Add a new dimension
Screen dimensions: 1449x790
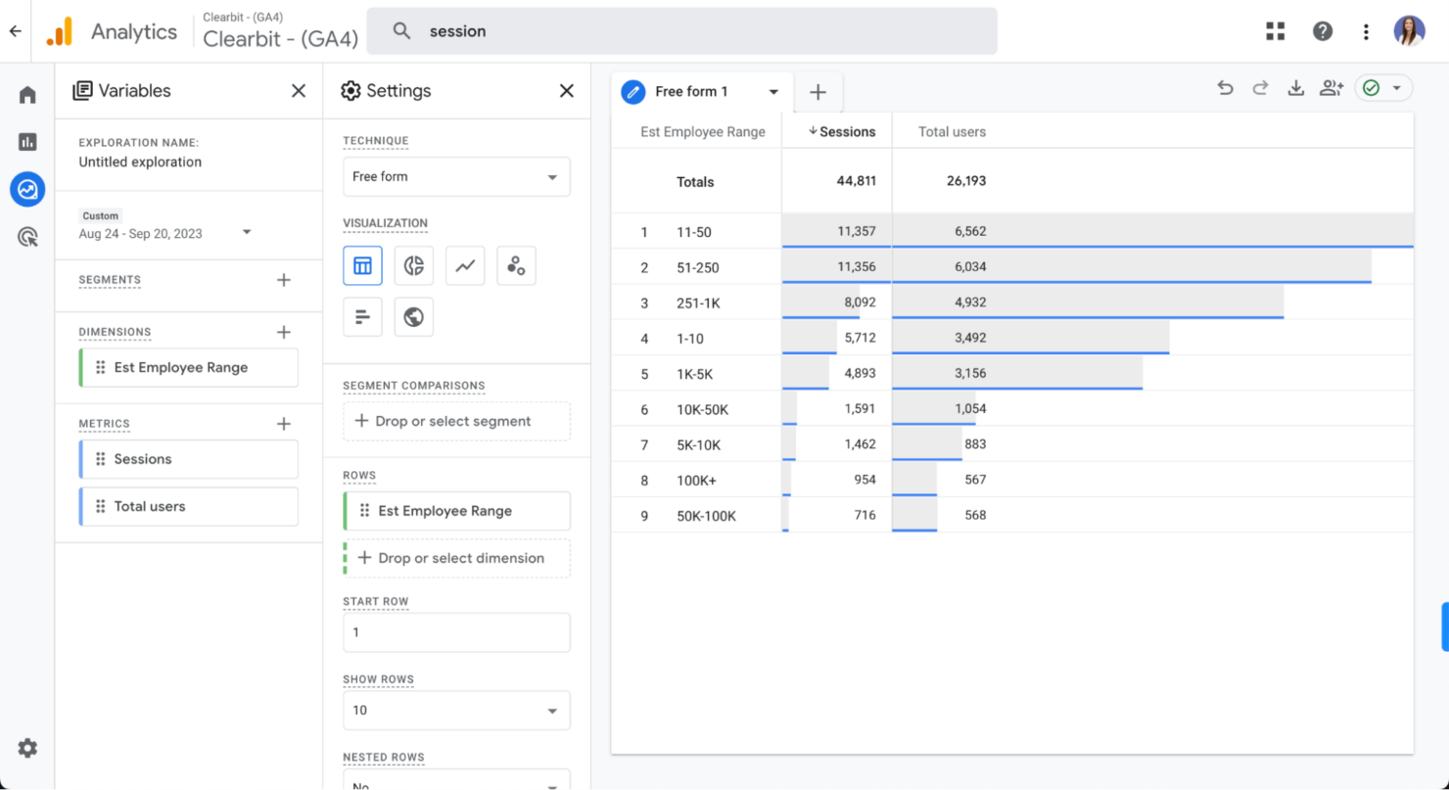284,332
